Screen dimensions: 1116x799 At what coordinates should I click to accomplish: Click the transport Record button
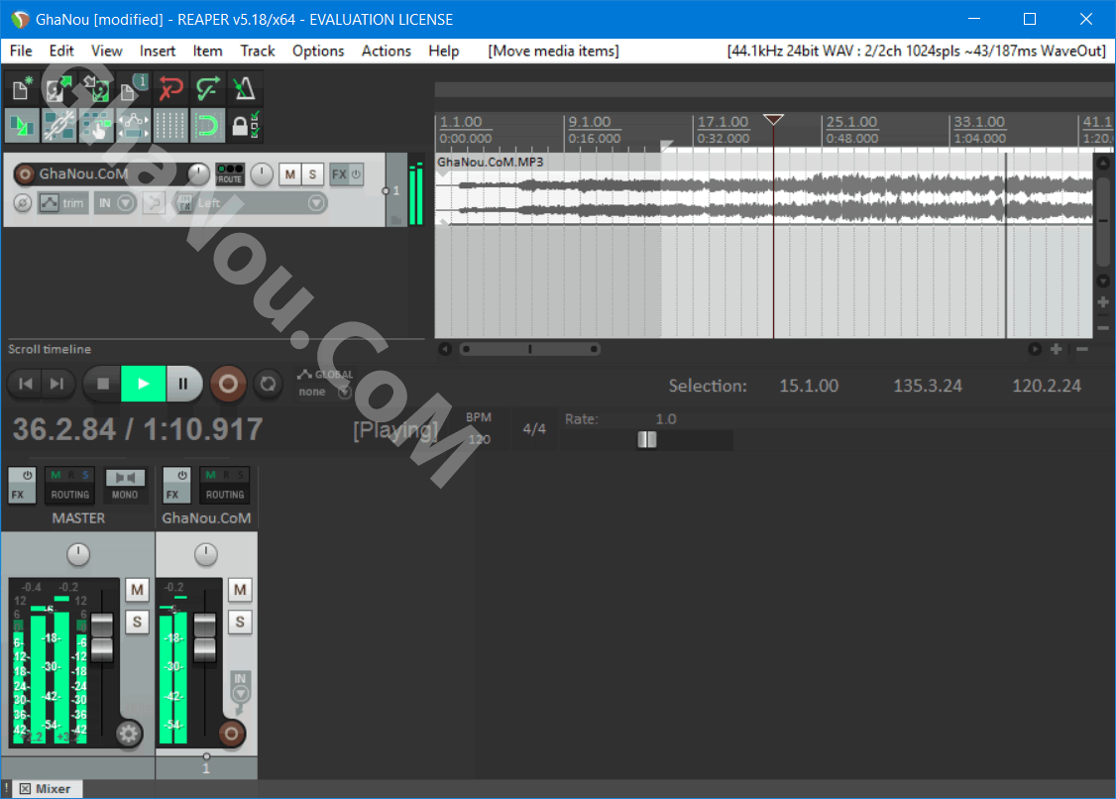[x=229, y=385]
